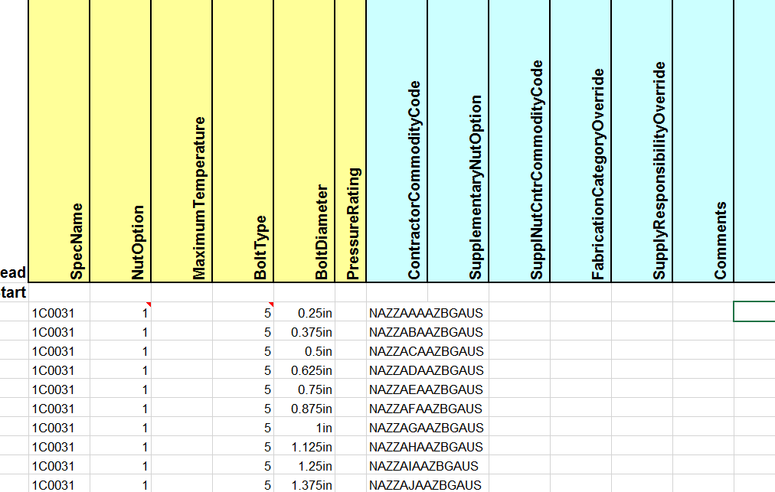Click cell with code NAZZADAAZBGAUS
775x492 pixels.
[427, 370]
